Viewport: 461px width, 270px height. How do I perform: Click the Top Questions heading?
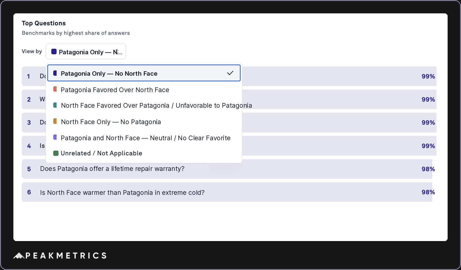(x=44, y=23)
